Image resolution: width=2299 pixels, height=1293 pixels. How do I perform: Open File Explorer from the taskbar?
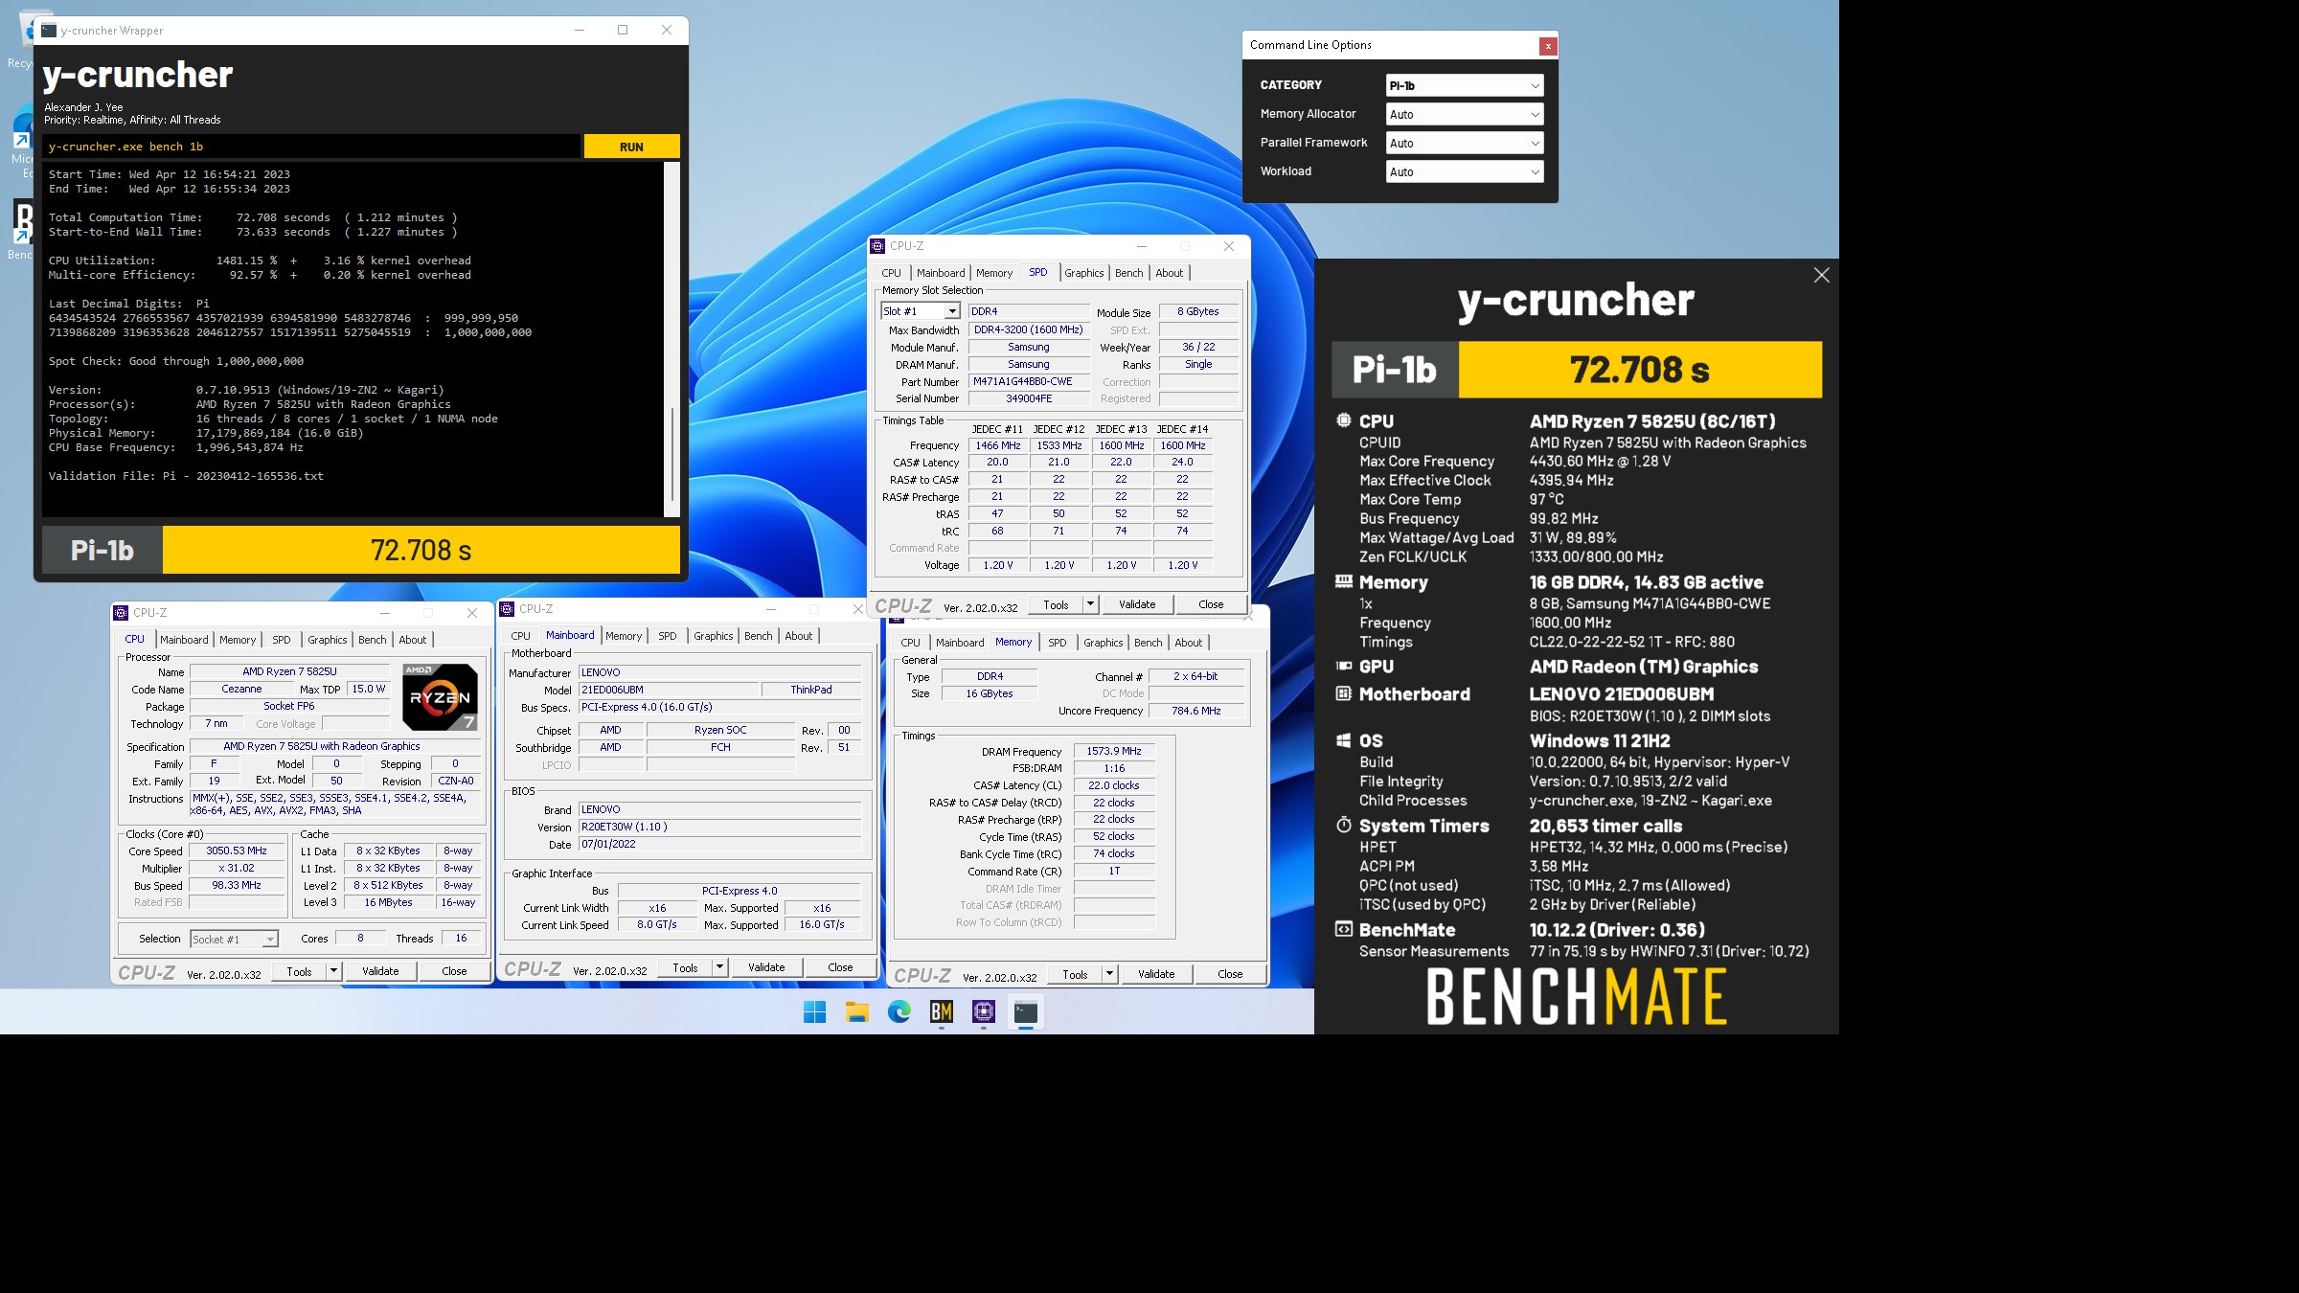pyautogui.click(x=856, y=1011)
